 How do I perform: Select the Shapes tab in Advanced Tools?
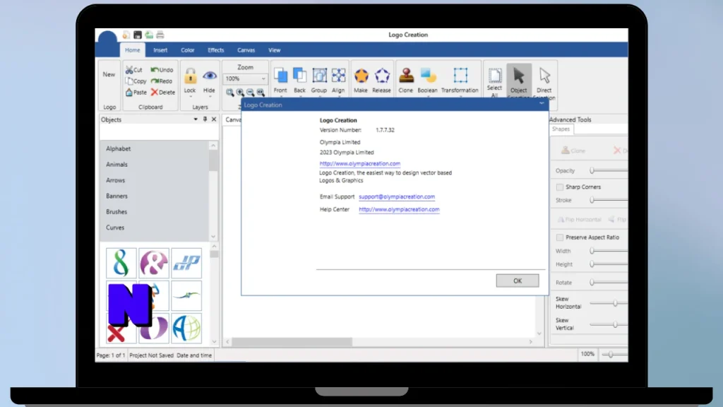click(561, 129)
